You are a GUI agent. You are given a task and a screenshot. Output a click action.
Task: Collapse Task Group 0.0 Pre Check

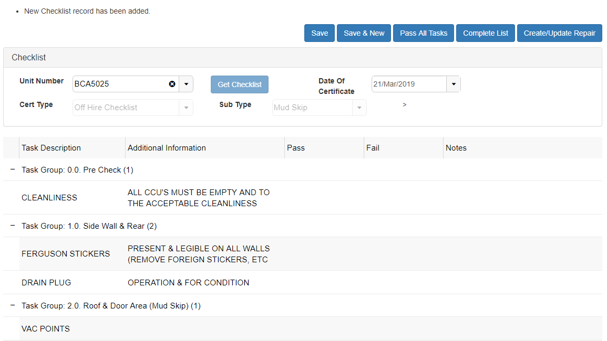(x=12, y=169)
